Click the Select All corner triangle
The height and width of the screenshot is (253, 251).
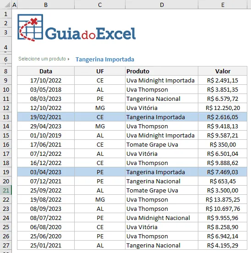coord(7,5)
